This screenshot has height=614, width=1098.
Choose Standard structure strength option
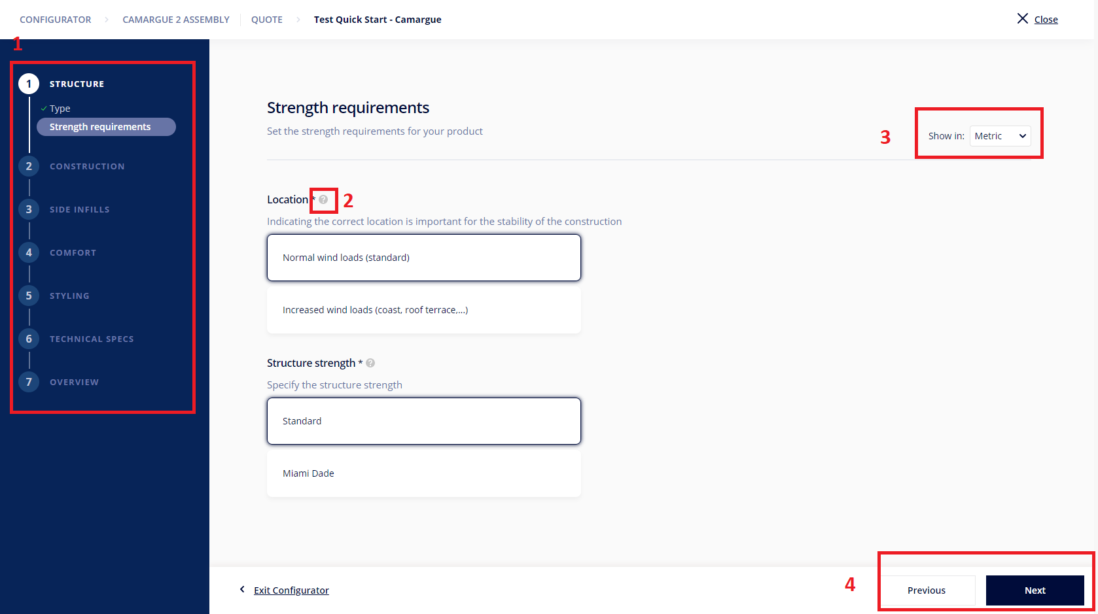click(x=423, y=421)
